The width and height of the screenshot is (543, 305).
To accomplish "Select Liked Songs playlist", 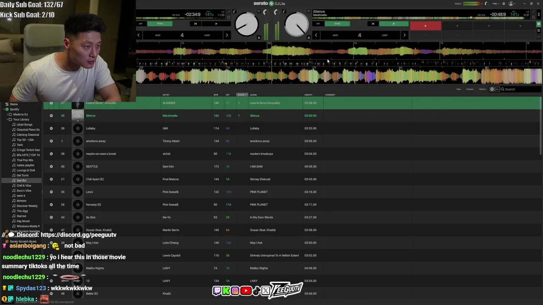I will (x=24, y=125).
